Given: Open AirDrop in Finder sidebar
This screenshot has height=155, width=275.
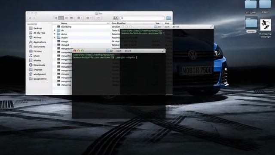Looking at the screenshot, I should [x=35, y=37].
